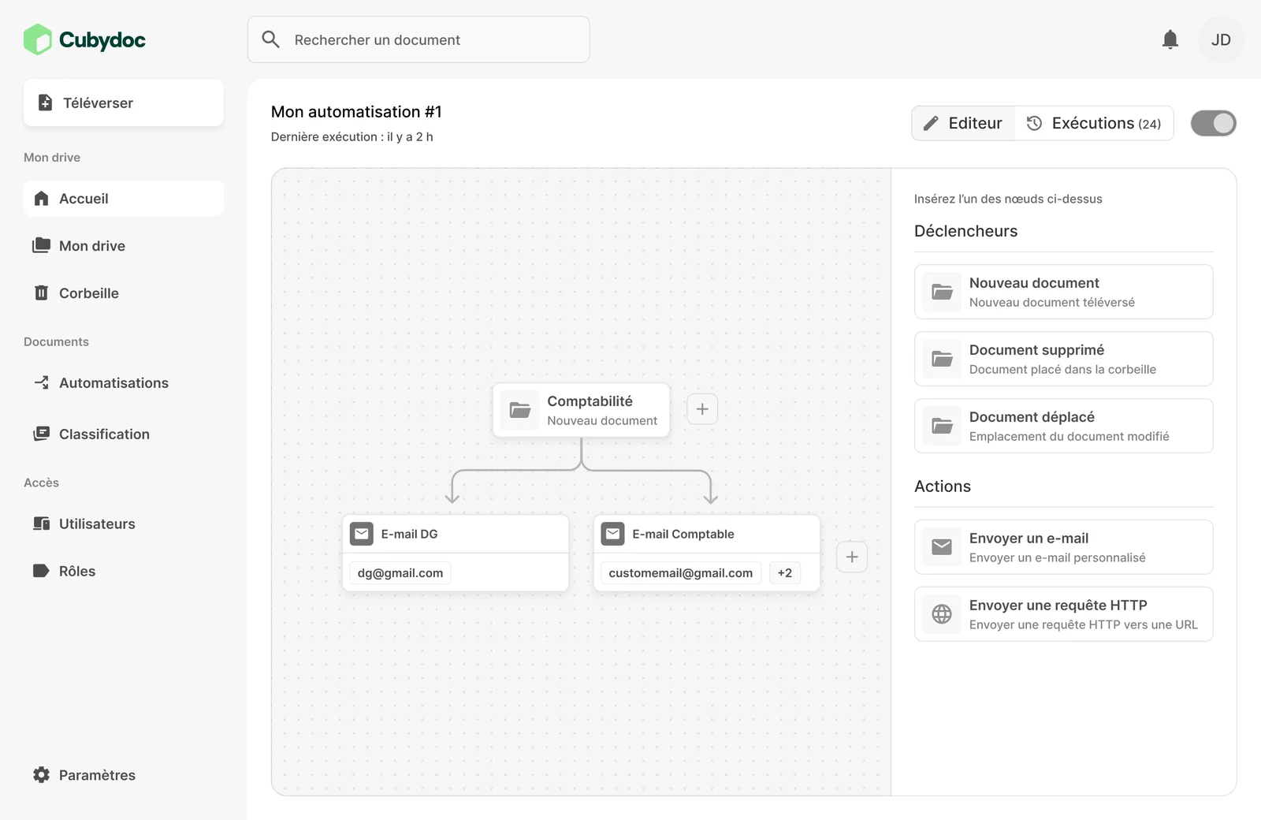Click the folder icon of Document supprimé trigger
The width and height of the screenshot is (1261, 820).
point(942,359)
